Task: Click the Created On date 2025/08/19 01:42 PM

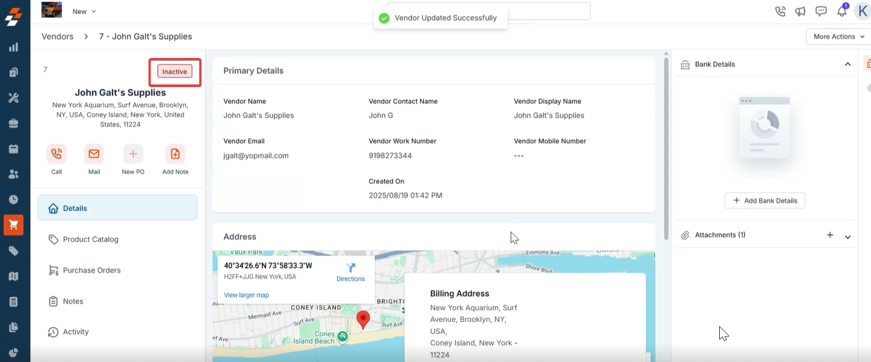Action: [405, 195]
